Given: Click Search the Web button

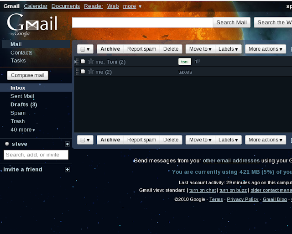Looking at the screenshot, I should 273,22.
